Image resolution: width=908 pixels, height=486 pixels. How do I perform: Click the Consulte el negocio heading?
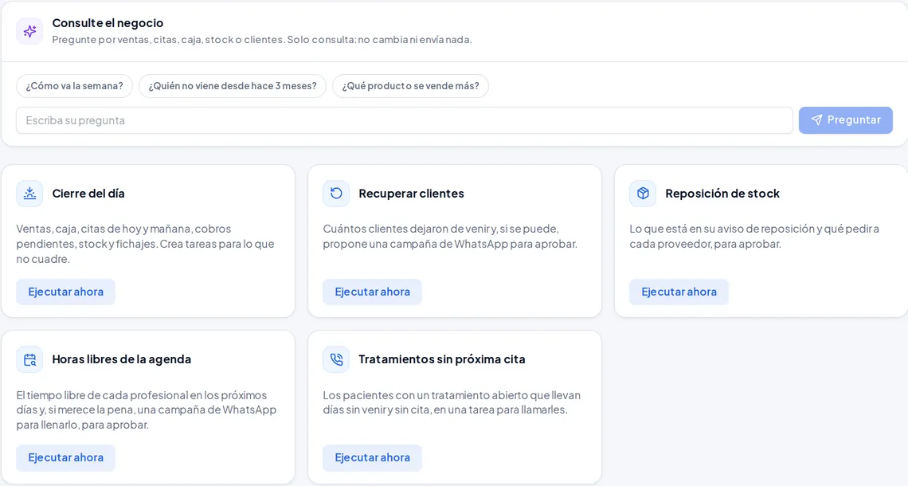click(x=108, y=23)
